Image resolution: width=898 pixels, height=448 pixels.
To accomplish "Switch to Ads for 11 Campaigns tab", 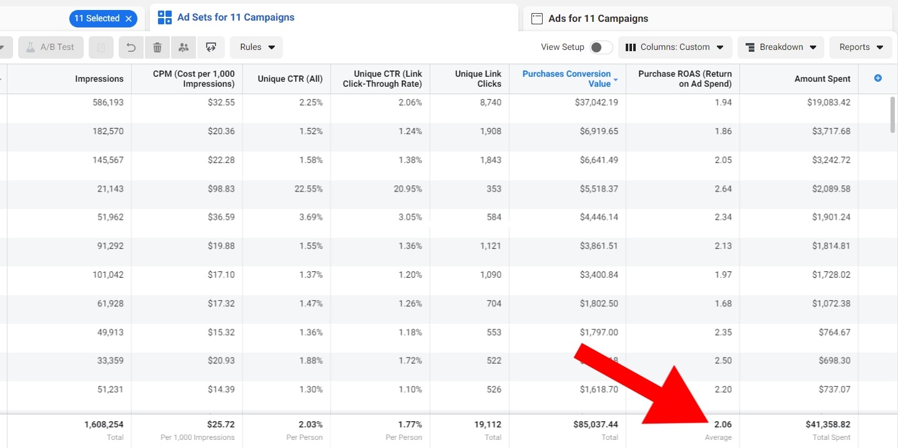I will click(598, 19).
